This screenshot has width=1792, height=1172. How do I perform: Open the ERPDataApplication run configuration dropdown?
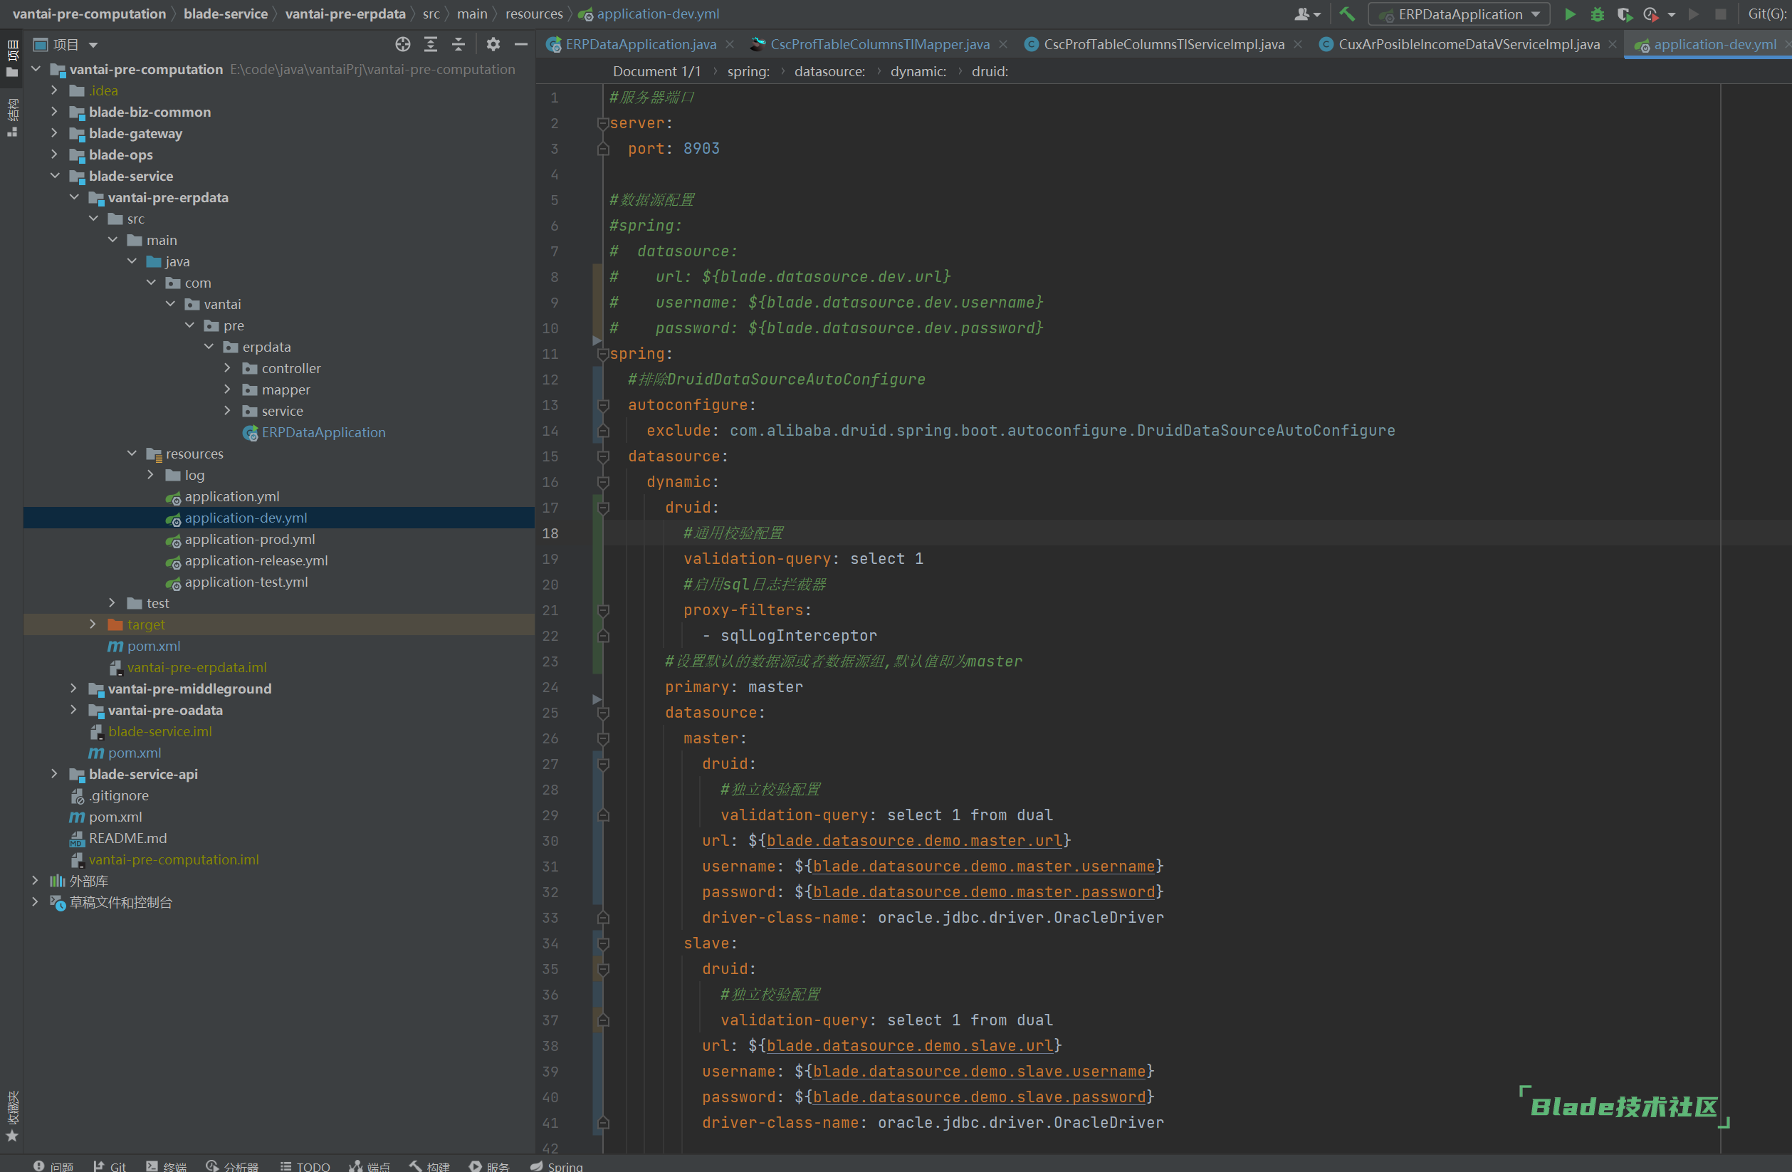pos(1460,14)
